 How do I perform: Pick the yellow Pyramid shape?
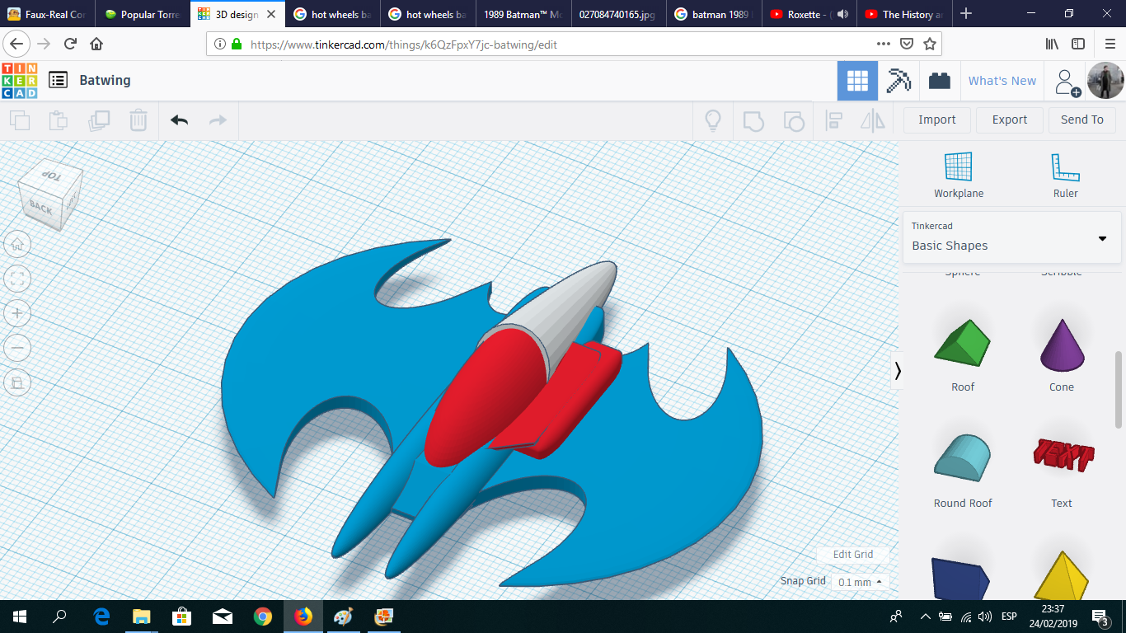[x=1062, y=577]
